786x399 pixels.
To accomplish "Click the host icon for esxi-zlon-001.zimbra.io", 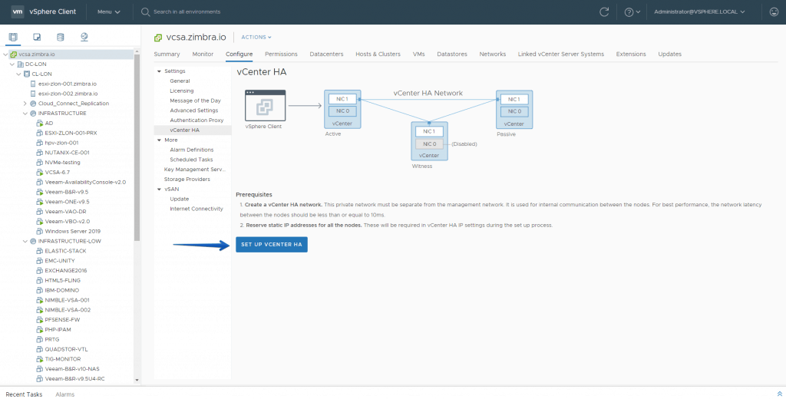I will [33, 84].
